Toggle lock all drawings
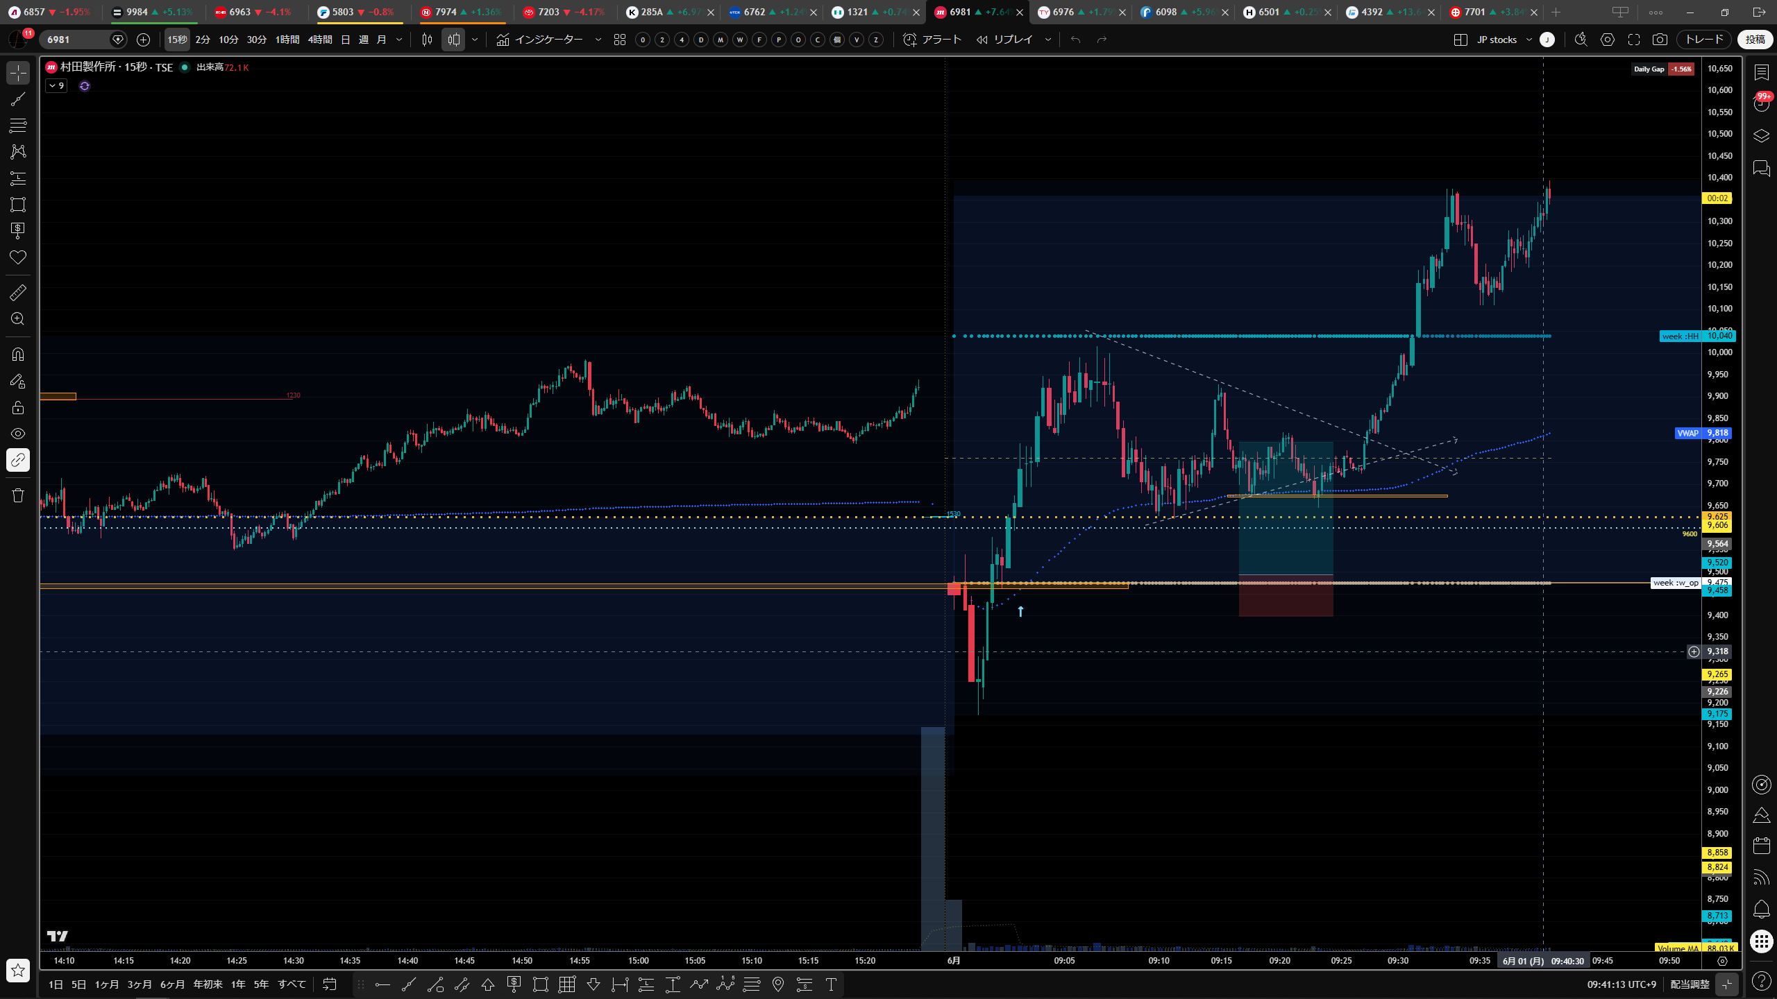This screenshot has height=999, width=1777. click(18, 407)
